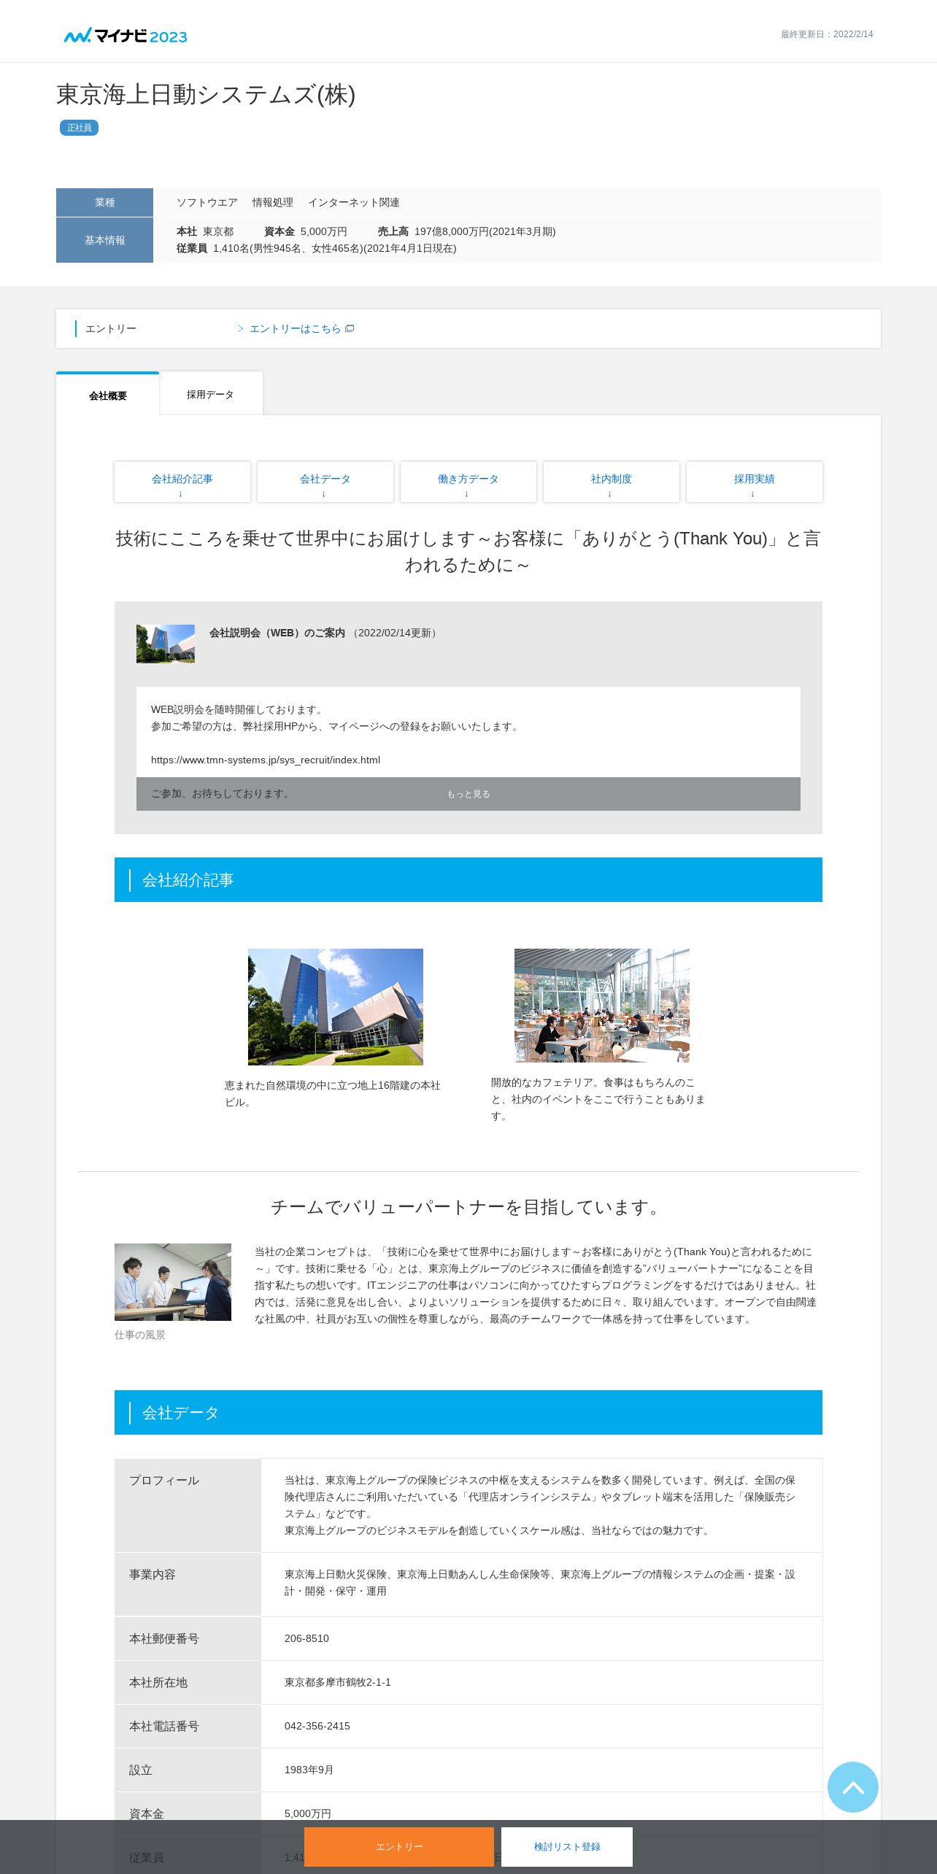Click the 業種 label cell
The height and width of the screenshot is (1874, 937).
tap(104, 202)
